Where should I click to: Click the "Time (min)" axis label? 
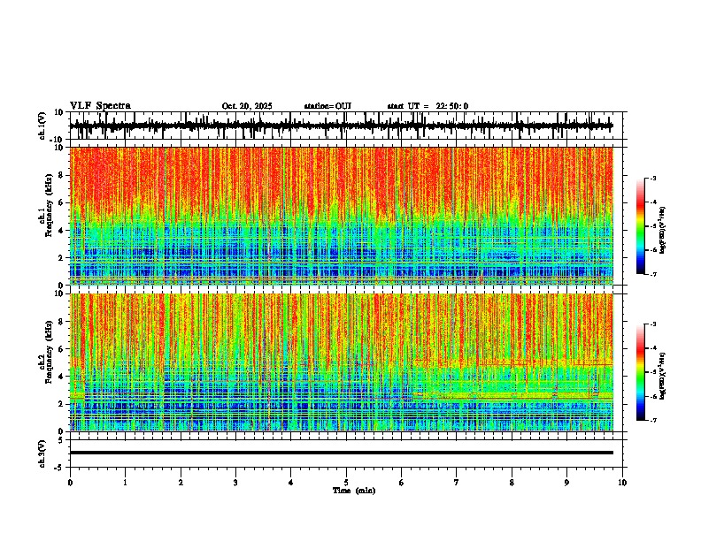[354, 491]
